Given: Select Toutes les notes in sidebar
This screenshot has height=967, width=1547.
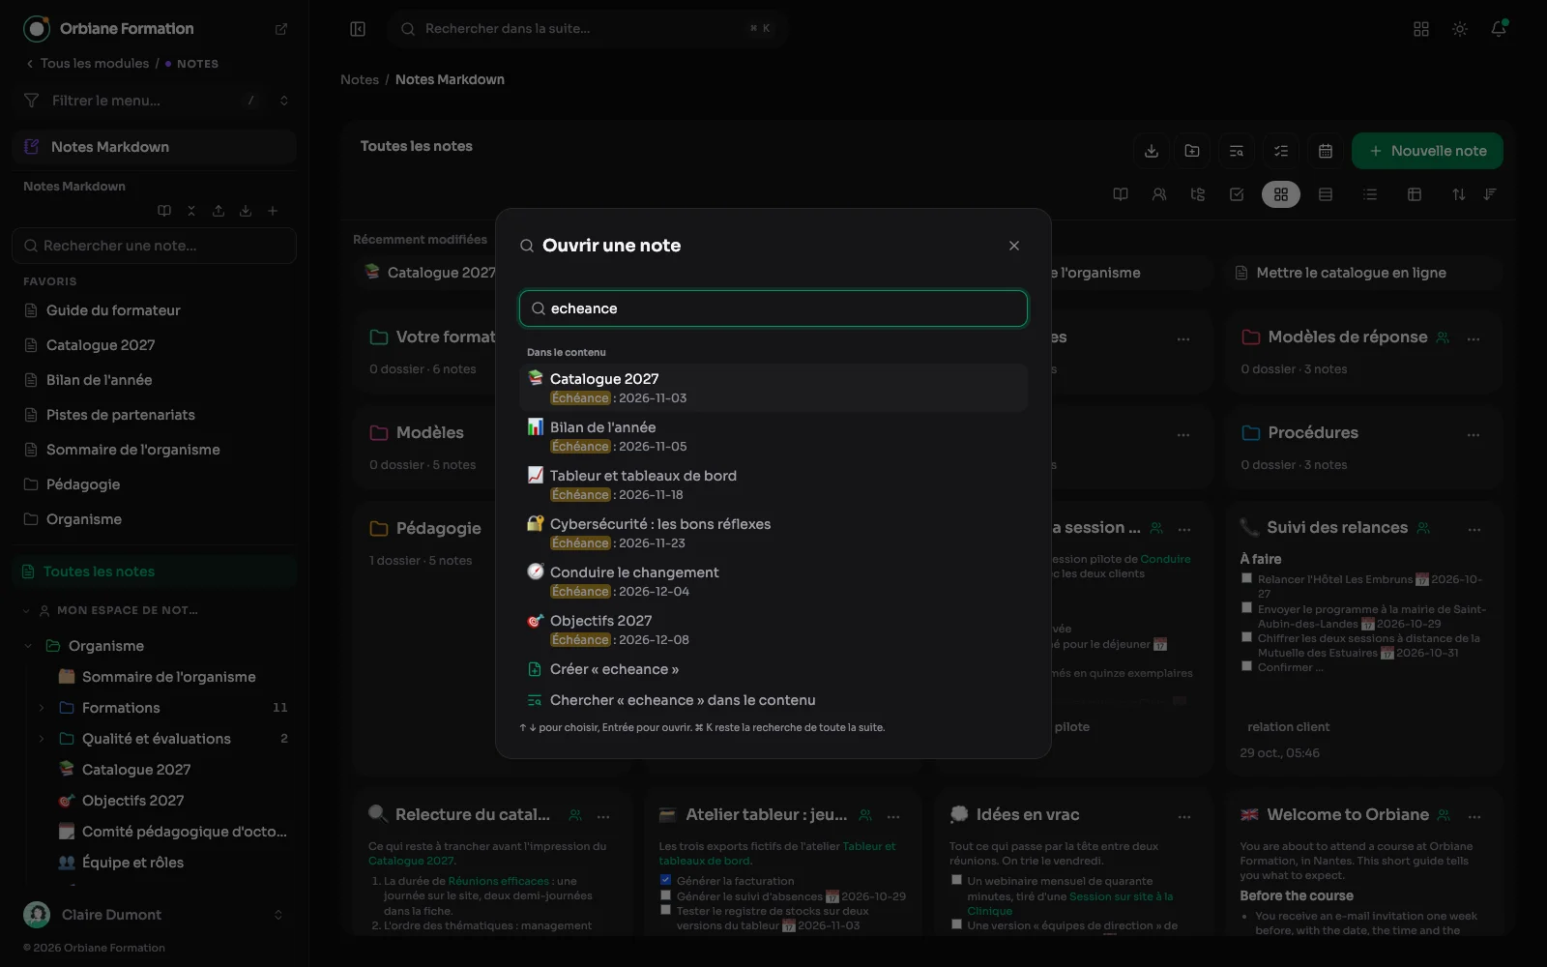Looking at the screenshot, I should pyautogui.click(x=155, y=571).
